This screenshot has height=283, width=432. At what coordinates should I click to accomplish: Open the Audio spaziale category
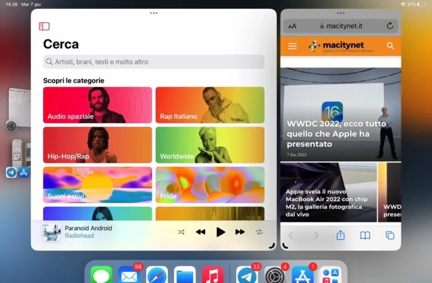pos(97,105)
